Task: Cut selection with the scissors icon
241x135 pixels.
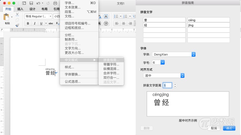Action: [17, 14]
